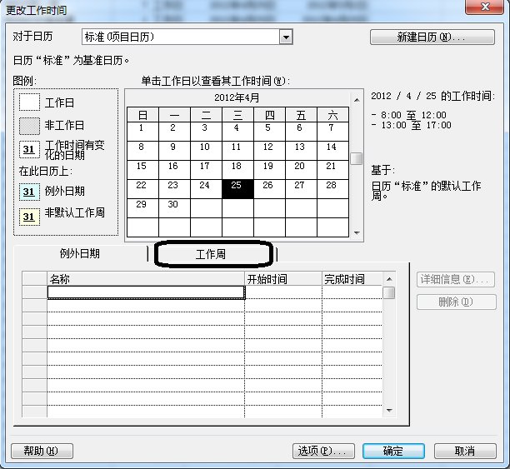Click the 2012年4月 month title
This screenshot has height=469, width=510.
click(237, 97)
